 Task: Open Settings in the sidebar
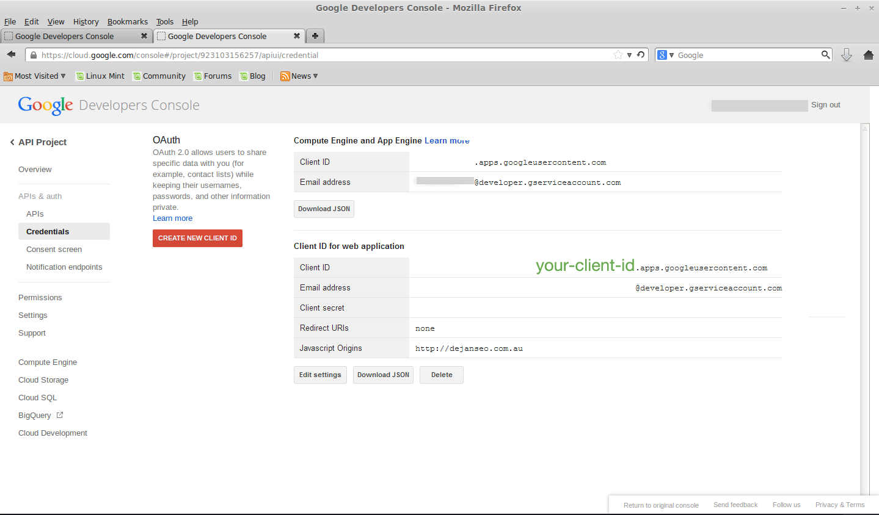pyautogui.click(x=33, y=315)
